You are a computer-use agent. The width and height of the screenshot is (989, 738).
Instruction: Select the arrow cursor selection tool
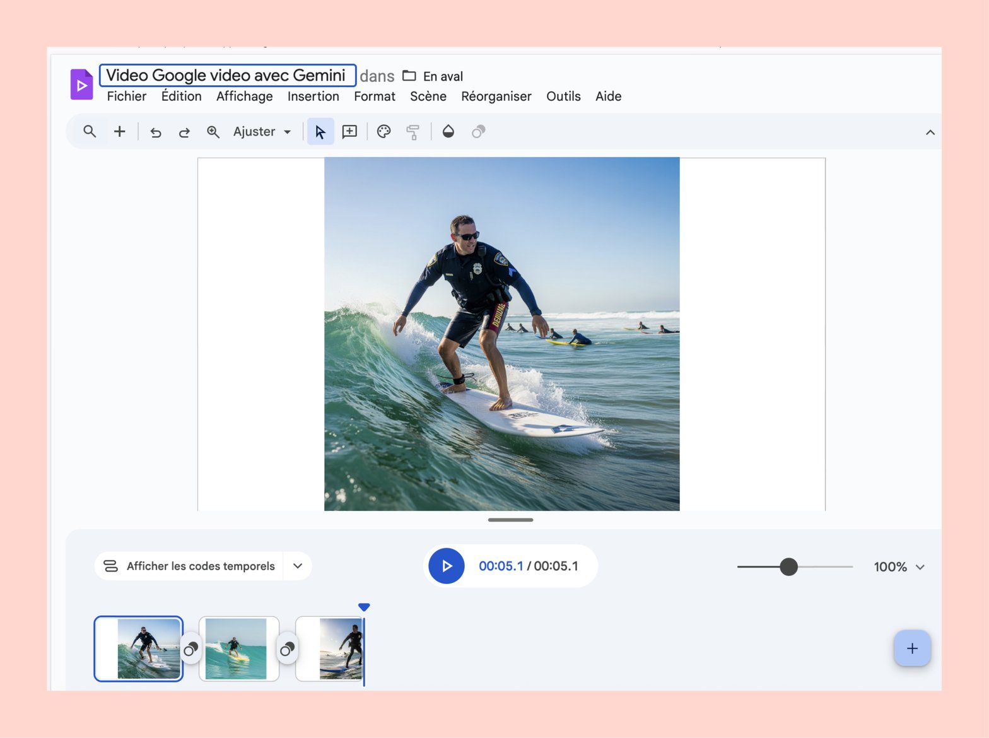pos(320,132)
